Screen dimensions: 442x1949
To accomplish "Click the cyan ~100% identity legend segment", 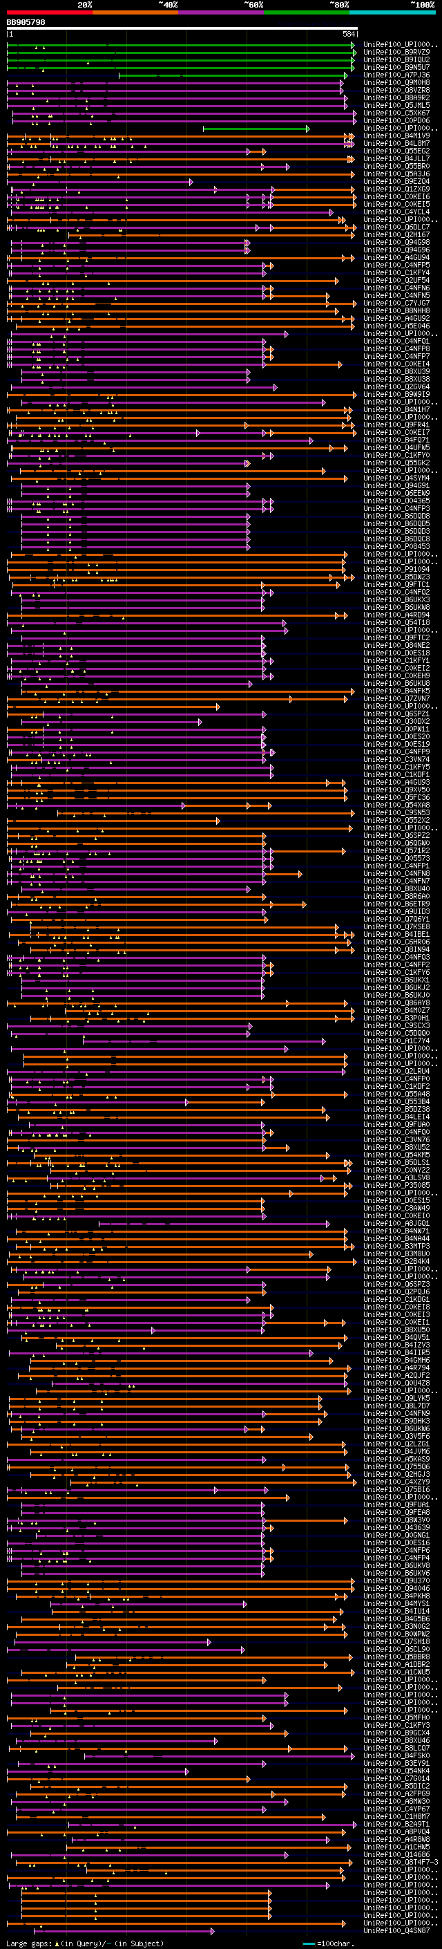I will tap(393, 13).
